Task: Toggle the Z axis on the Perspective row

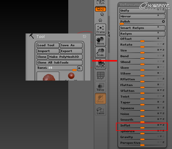Action: (164, 142)
